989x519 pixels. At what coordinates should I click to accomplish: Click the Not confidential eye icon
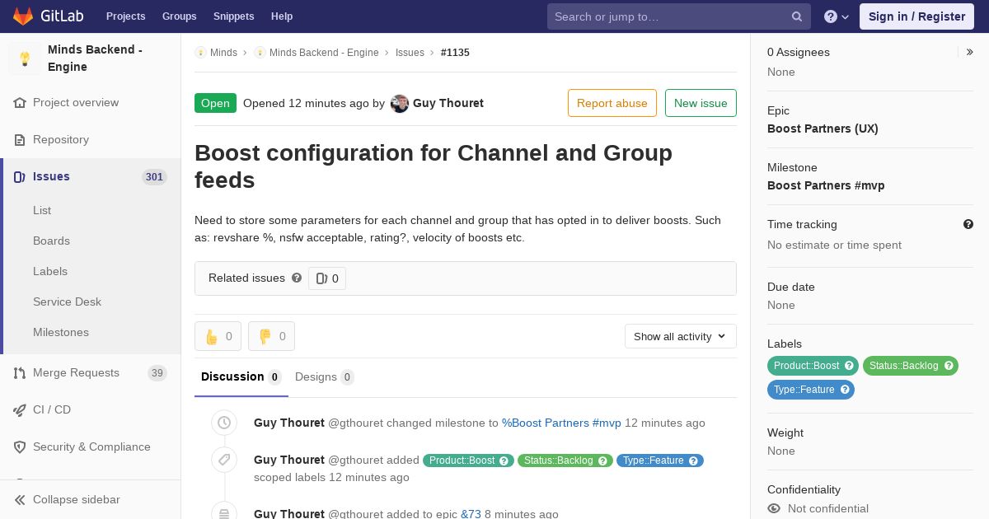click(774, 509)
